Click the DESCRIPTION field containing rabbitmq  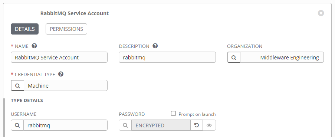click(167, 57)
